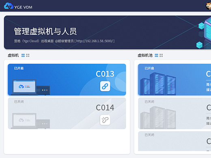
Task: Click the YGE VDM title text
Action: pyautogui.click(x=23, y=7)
